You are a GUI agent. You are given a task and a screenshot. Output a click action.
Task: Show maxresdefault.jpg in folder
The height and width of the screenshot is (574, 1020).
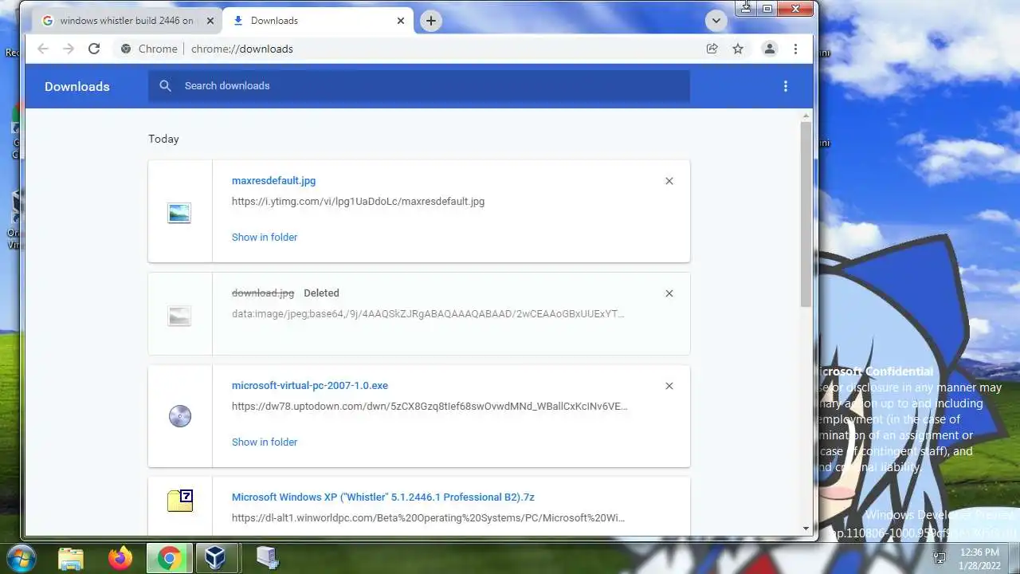tap(265, 237)
